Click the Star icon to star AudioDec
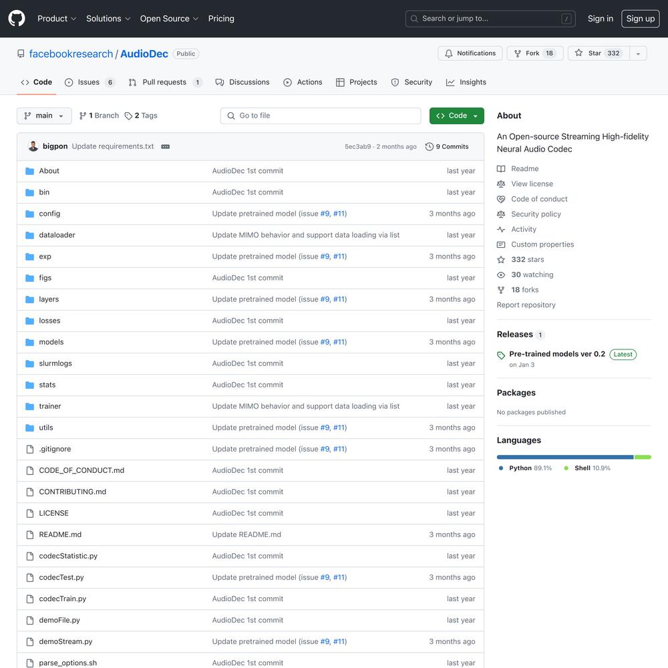Image resolution: width=668 pixels, height=668 pixels. click(578, 53)
